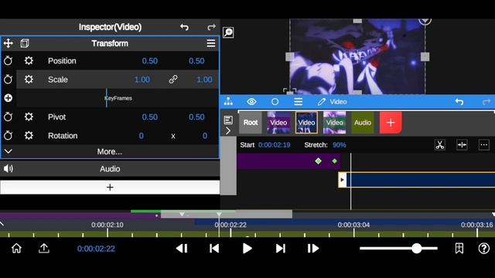Redo in the Inspector header
This screenshot has width=495, height=278.
[211, 27]
